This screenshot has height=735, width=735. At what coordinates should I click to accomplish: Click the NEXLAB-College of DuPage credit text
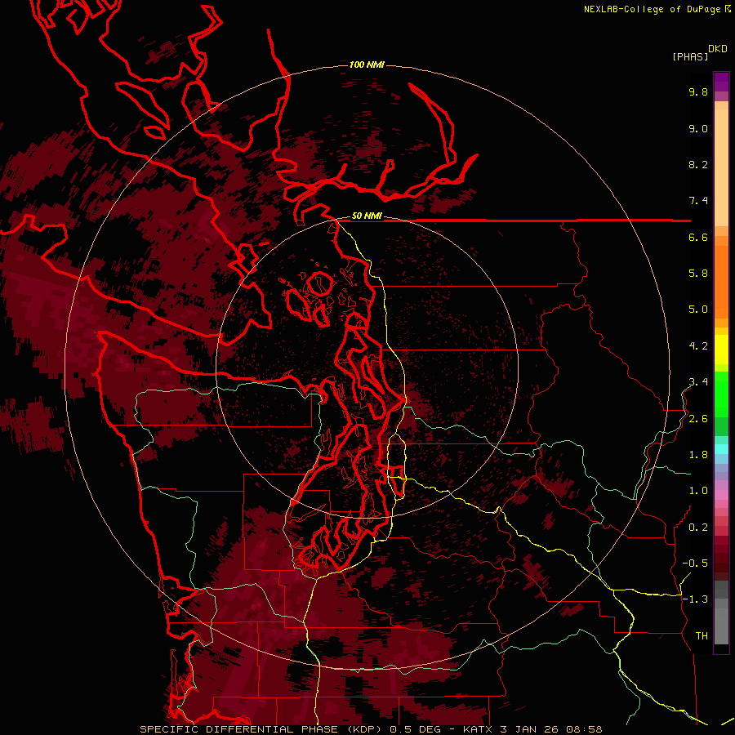pos(653,9)
